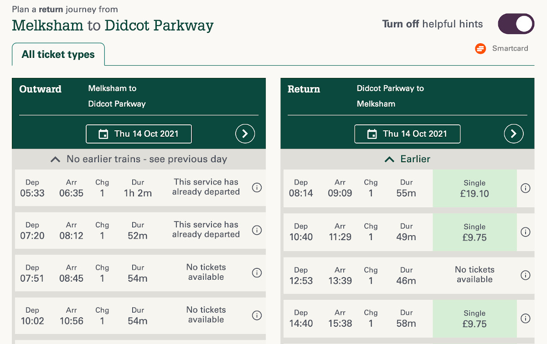
Task: Select the £19.10 single fare at 08:14
Action: [475, 189]
